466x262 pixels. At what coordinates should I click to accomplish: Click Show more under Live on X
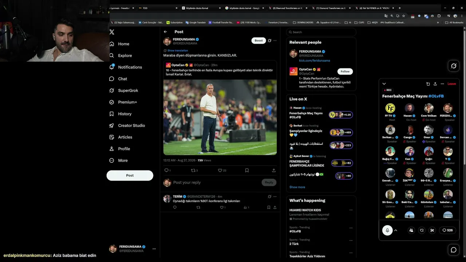click(x=297, y=187)
